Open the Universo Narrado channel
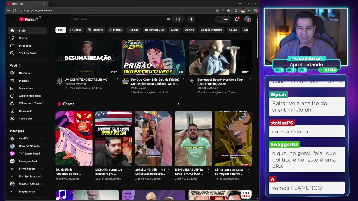The height and width of the screenshot is (201, 358). (27, 146)
